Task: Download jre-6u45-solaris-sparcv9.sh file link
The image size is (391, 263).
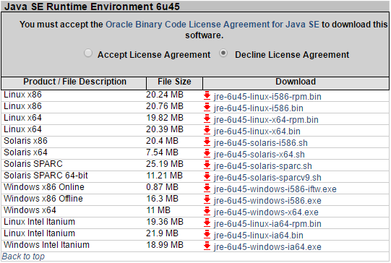Action: pos(267,178)
